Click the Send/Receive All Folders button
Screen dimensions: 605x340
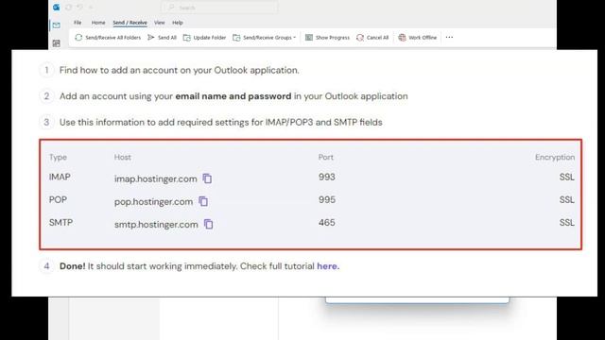click(108, 38)
